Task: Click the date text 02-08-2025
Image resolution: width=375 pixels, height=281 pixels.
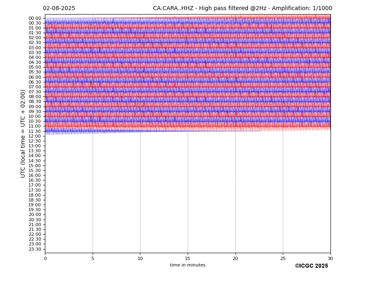Action: pyautogui.click(x=59, y=8)
